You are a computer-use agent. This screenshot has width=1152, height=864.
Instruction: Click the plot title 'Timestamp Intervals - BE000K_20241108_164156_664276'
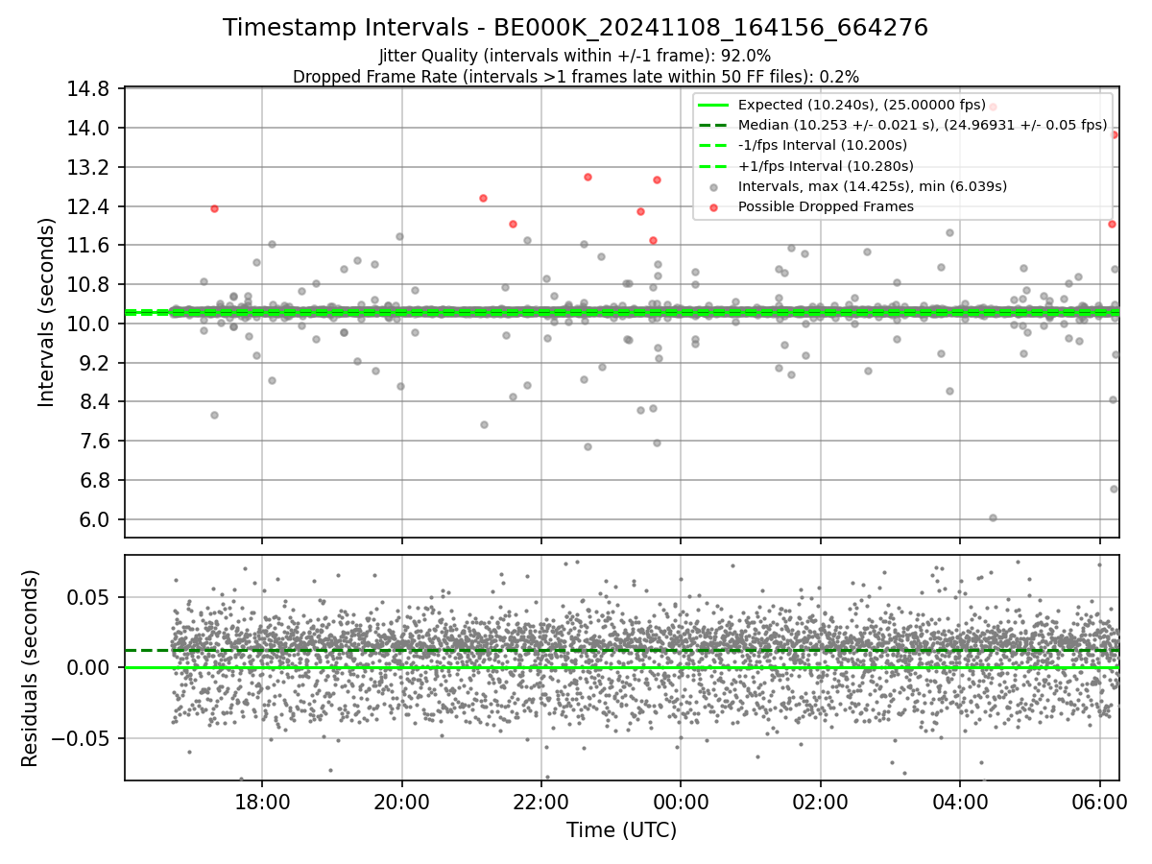pos(575,28)
